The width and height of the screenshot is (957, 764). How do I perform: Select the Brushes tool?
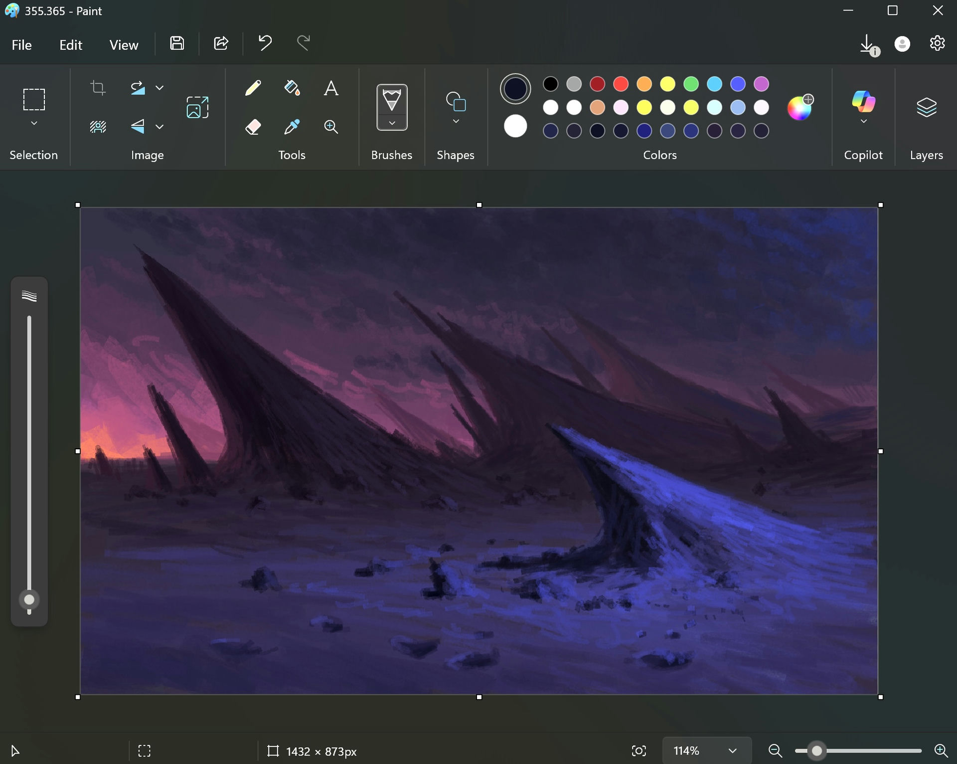click(392, 100)
